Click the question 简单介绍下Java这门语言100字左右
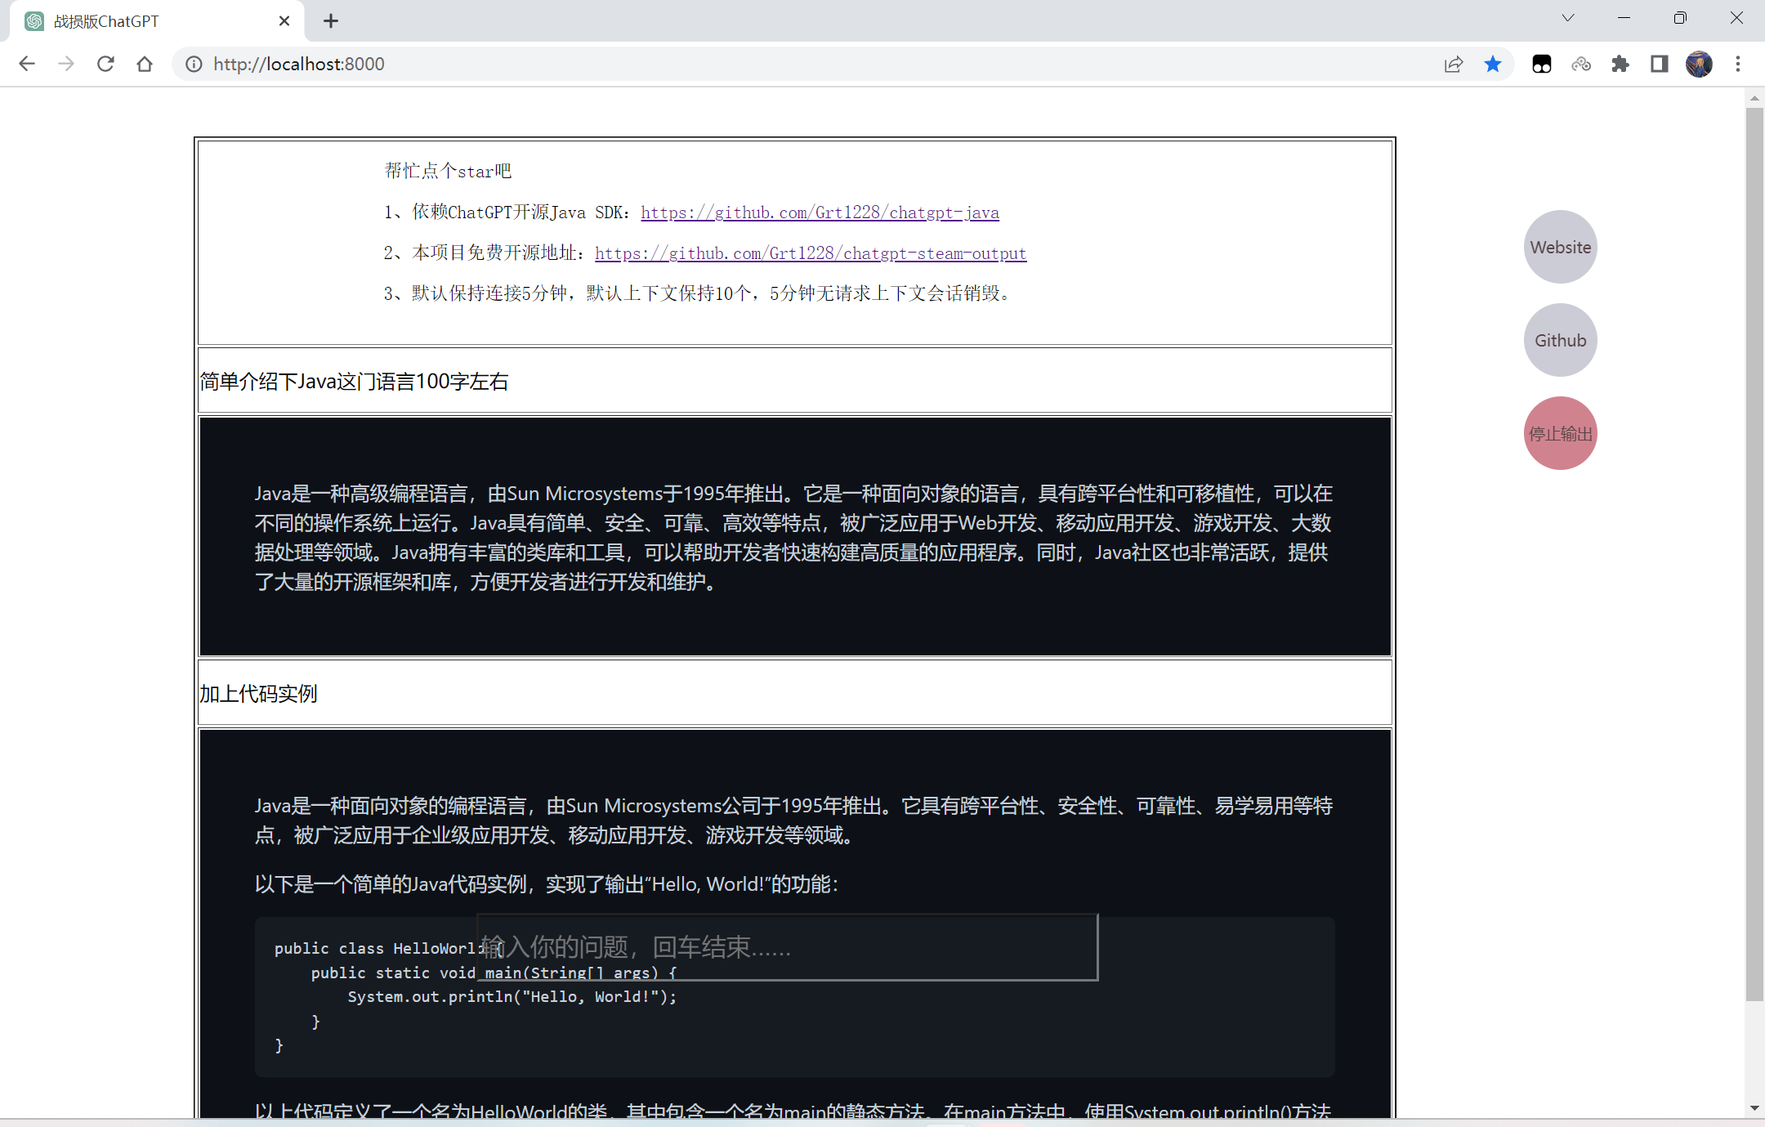Viewport: 1765px width, 1127px height. pos(354,382)
